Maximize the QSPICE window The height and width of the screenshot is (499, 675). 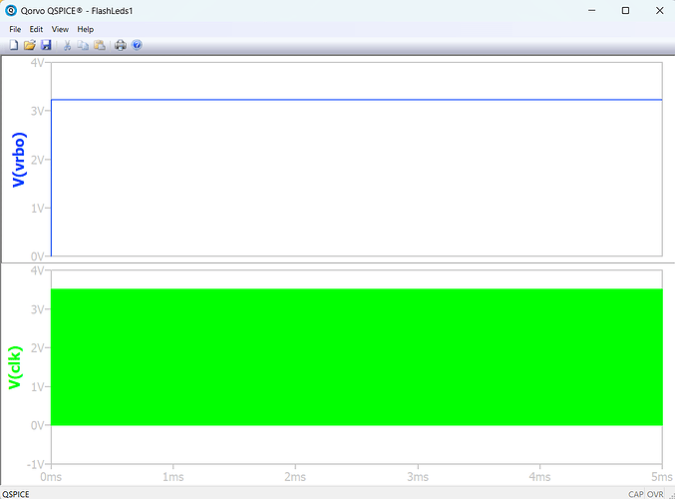point(625,10)
